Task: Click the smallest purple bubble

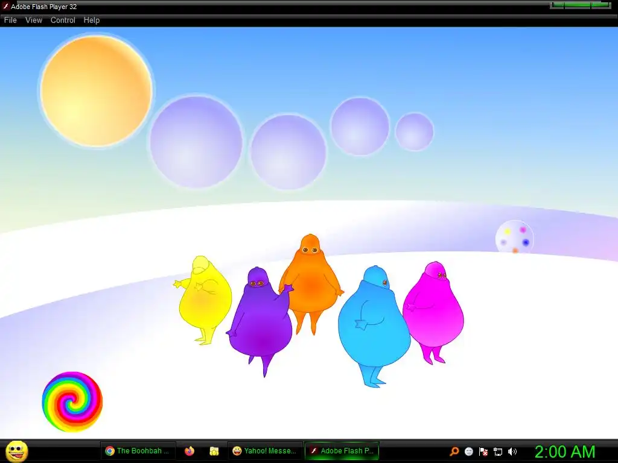Action: click(x=414, y=132)
